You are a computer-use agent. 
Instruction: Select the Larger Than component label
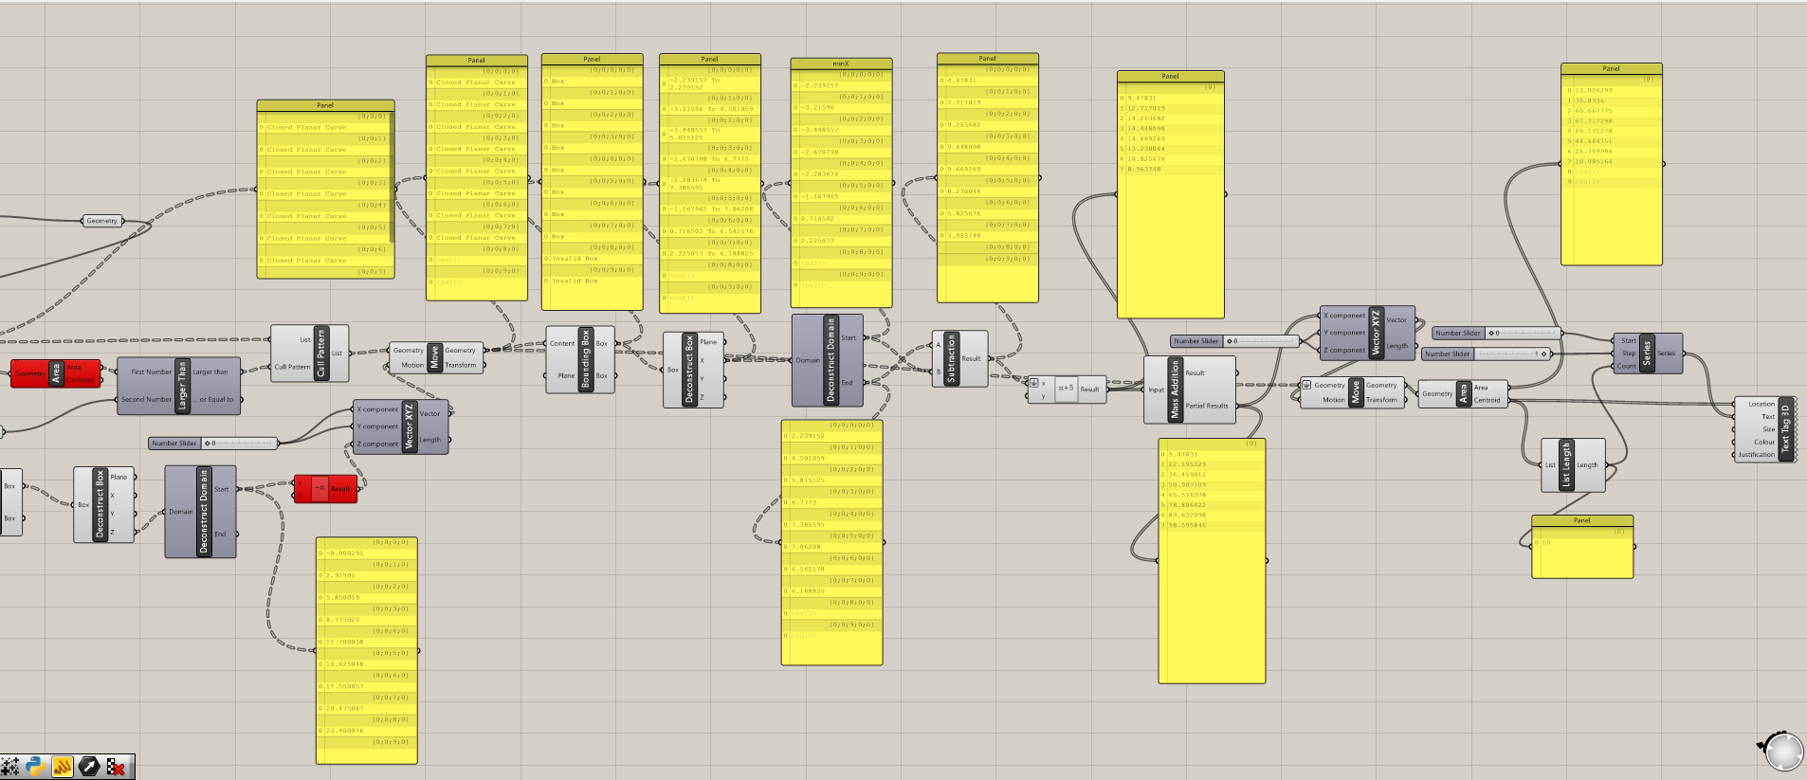click(x=183, y=386)
